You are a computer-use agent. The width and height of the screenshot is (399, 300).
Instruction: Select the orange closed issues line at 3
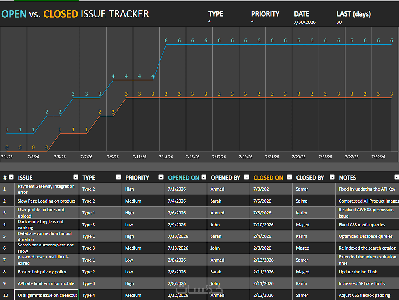pyautogui.click(x=259, y=98)
